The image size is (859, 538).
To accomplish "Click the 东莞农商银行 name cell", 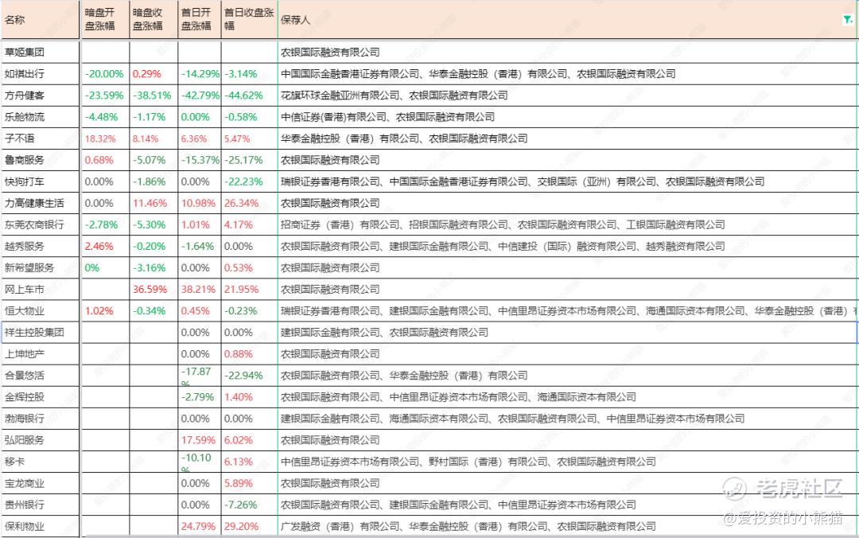I will [41, 225].
